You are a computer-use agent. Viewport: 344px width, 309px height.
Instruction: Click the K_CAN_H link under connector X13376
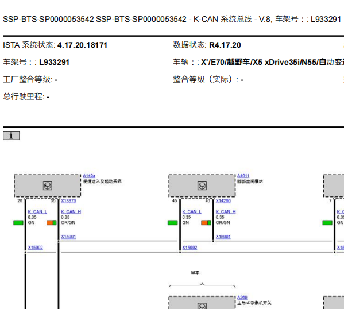(71, 212)
